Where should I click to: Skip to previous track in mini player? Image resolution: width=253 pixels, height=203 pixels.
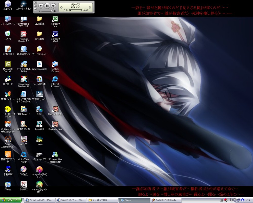pos(41,6)
